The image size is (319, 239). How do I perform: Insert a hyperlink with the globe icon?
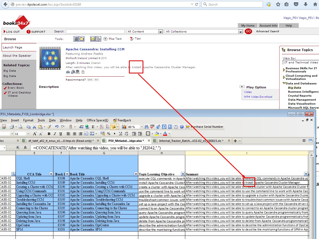tap(87, 127)
